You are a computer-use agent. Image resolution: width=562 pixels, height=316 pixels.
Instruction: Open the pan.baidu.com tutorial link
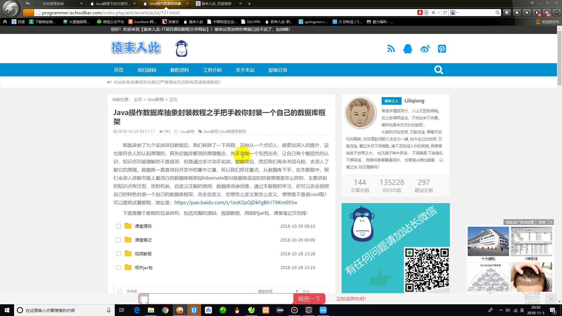(236, 202)
